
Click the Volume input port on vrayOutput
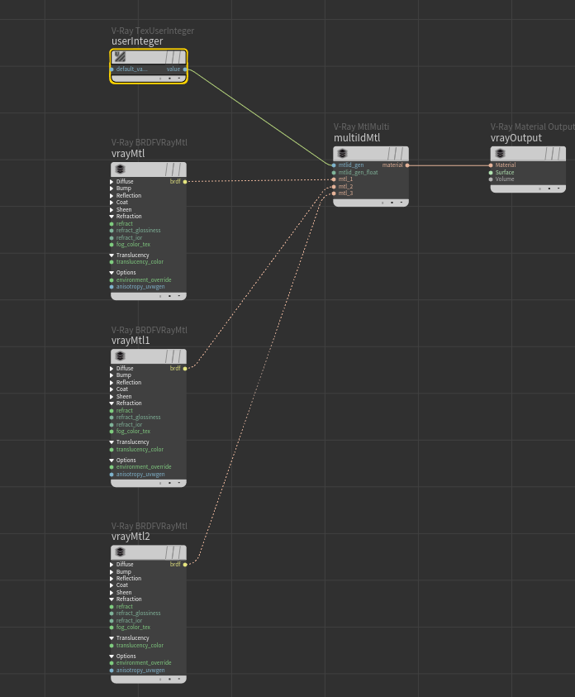(491, 179)
